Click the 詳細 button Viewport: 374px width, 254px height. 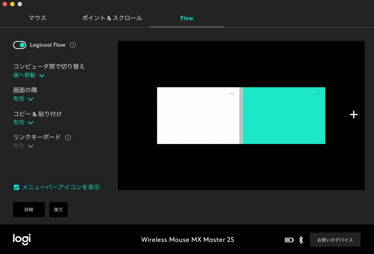click(29, 210)
